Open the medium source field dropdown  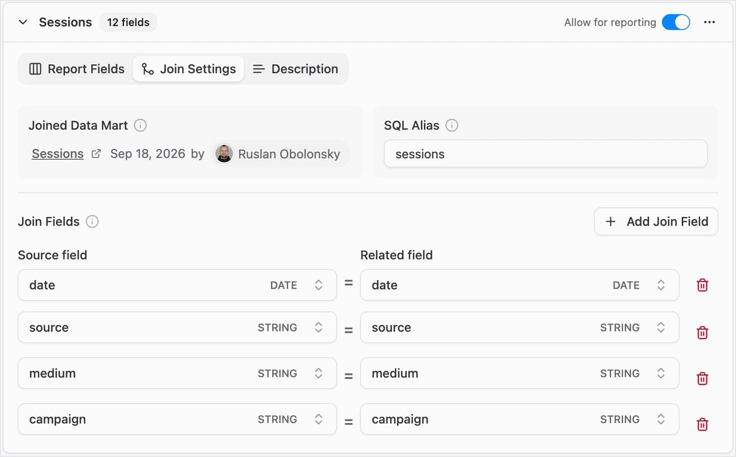click(177, 373)
